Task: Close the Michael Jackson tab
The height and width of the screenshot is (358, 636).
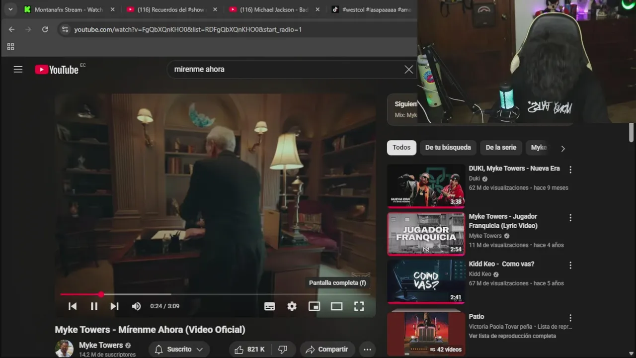Action: click(x=318, y=9)
